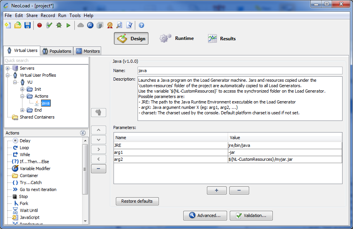The width and height of the screenshot is (353, 229).
Task: Click the Open project folder icon
Action: tap(18, 25)
